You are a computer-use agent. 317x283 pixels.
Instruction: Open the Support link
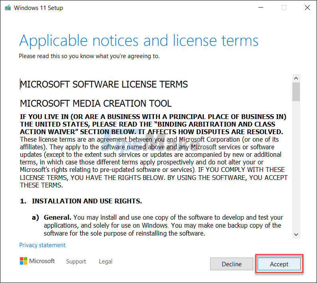click(x=76, y=262)
